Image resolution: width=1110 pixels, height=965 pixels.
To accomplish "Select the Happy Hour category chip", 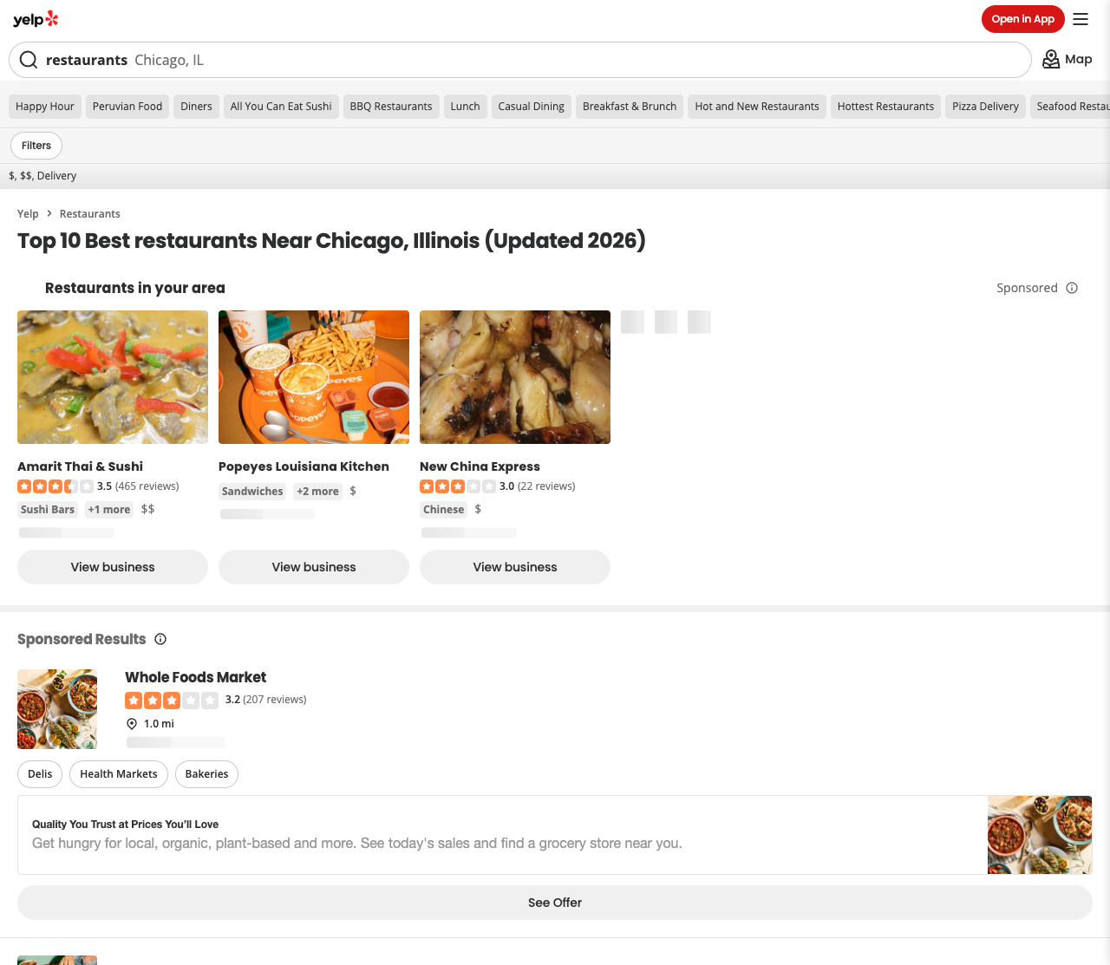I will [x=45, y=107].
